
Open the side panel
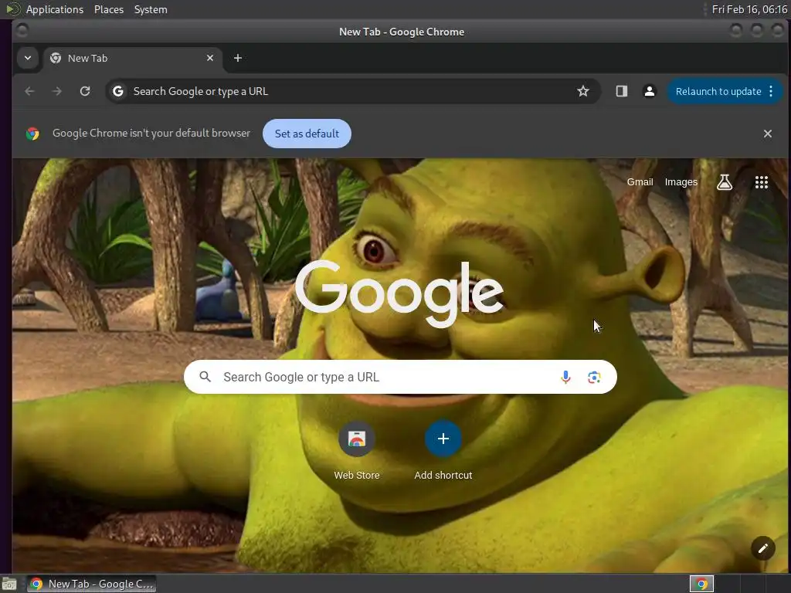(622, 91)
